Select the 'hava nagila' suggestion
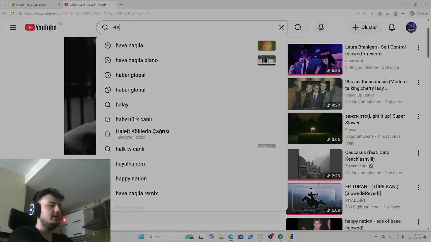The image size is (431, 242). click(192, 45)
